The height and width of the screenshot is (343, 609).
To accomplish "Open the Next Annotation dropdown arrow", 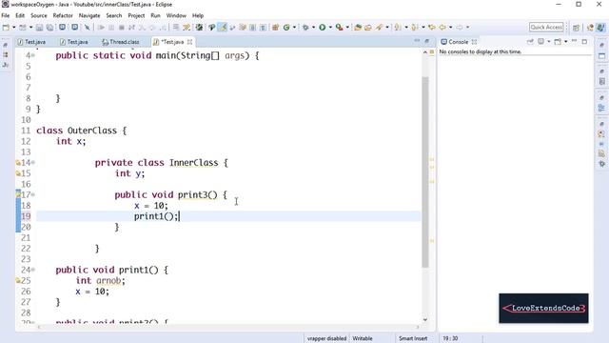I will pos(406,28).
